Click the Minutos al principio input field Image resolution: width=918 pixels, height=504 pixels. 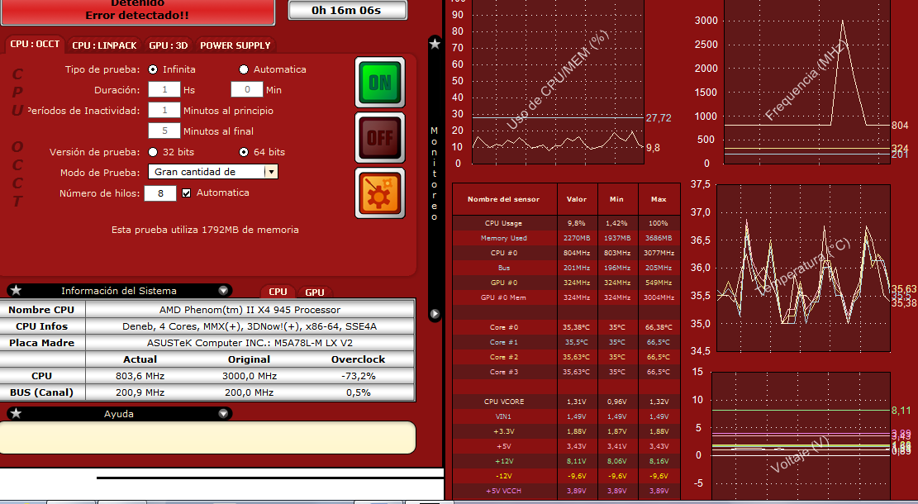164,110
